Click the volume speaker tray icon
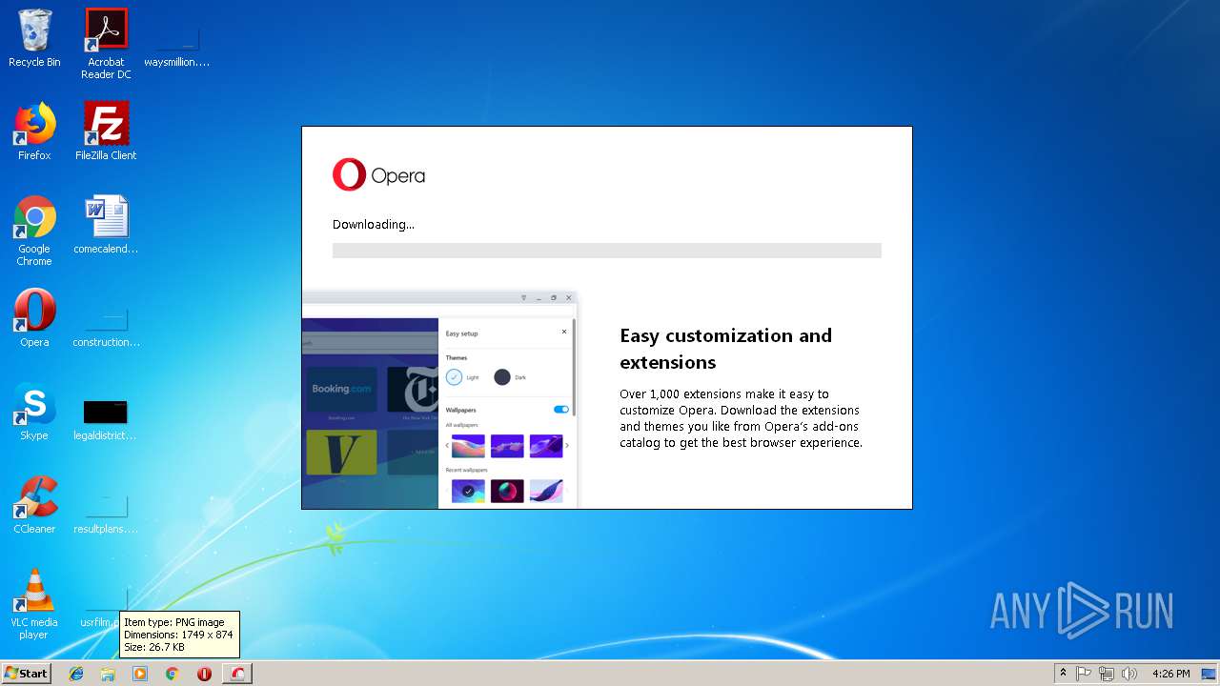Screen dimensions: 1220x686 tap(1129, 674)
